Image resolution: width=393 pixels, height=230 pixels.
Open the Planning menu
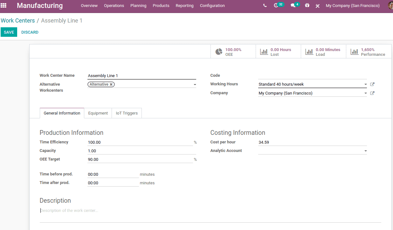(x=138, y=6)
